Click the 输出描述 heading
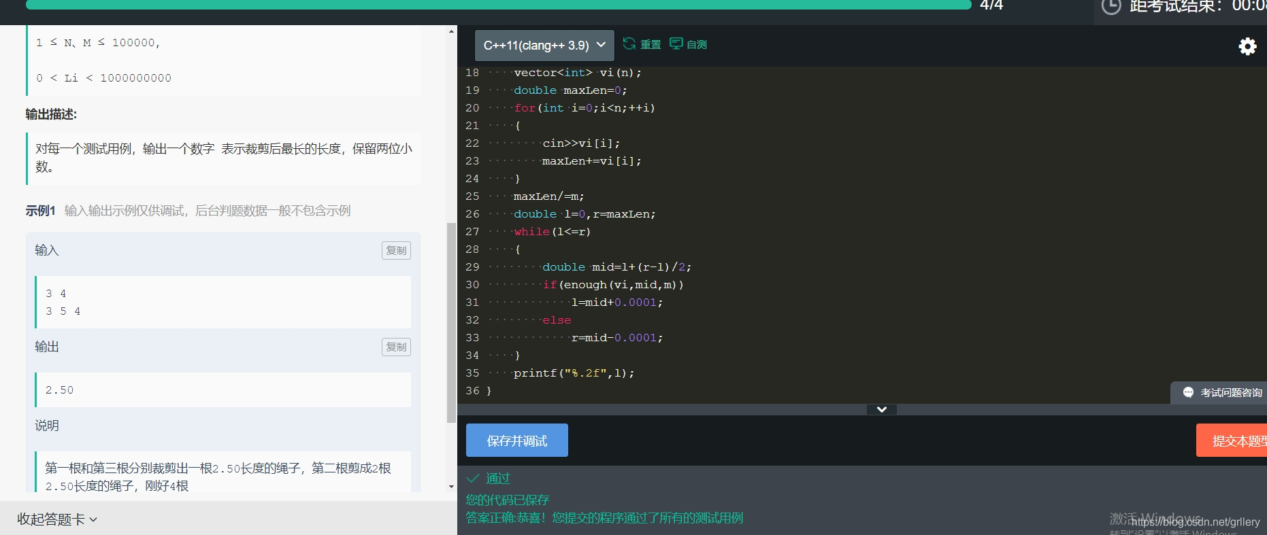Screen dimensions: 1267x535 pos(51,114)
